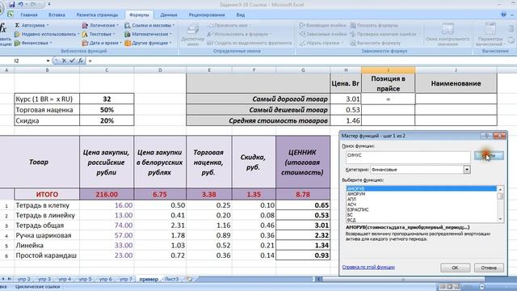Switch to the Вставка ribbon tab
517x291 pixels.
pyautogui.click(x=57, y=15)
